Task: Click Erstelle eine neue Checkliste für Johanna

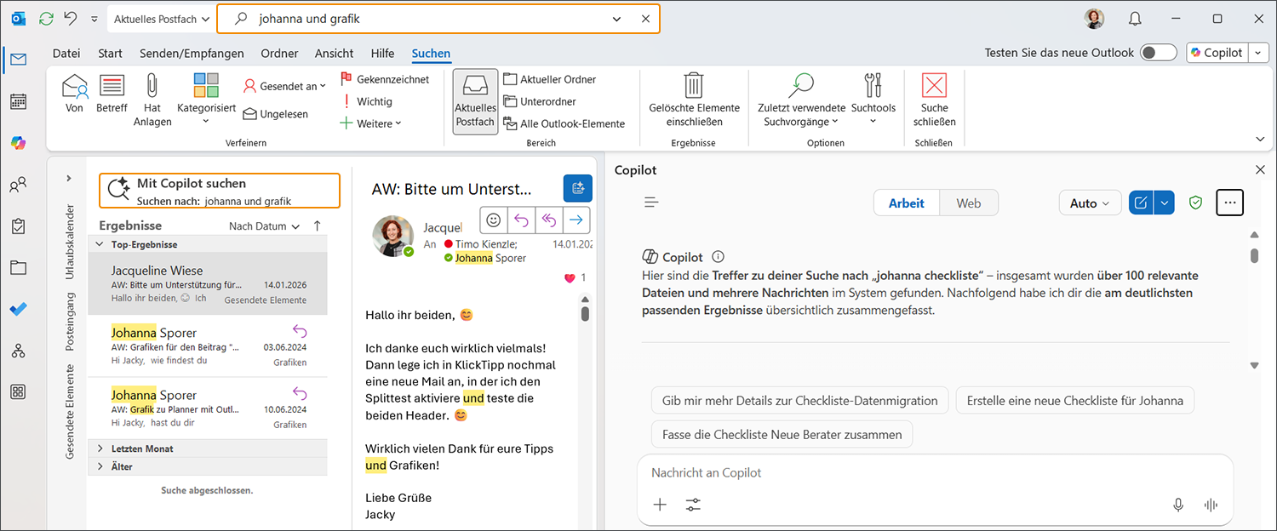Action: click(x=1074, y=401)
